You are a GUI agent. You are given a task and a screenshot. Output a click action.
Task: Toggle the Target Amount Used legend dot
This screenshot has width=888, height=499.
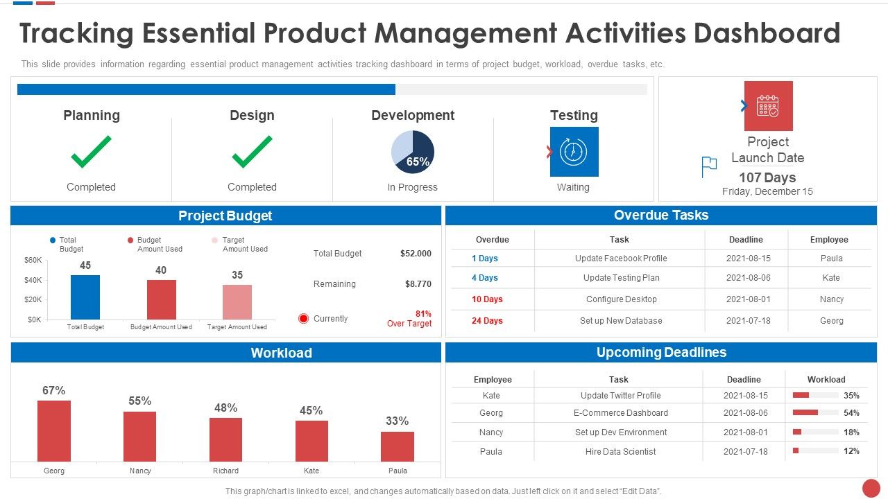pyautogui.click(x=215, y=239)
